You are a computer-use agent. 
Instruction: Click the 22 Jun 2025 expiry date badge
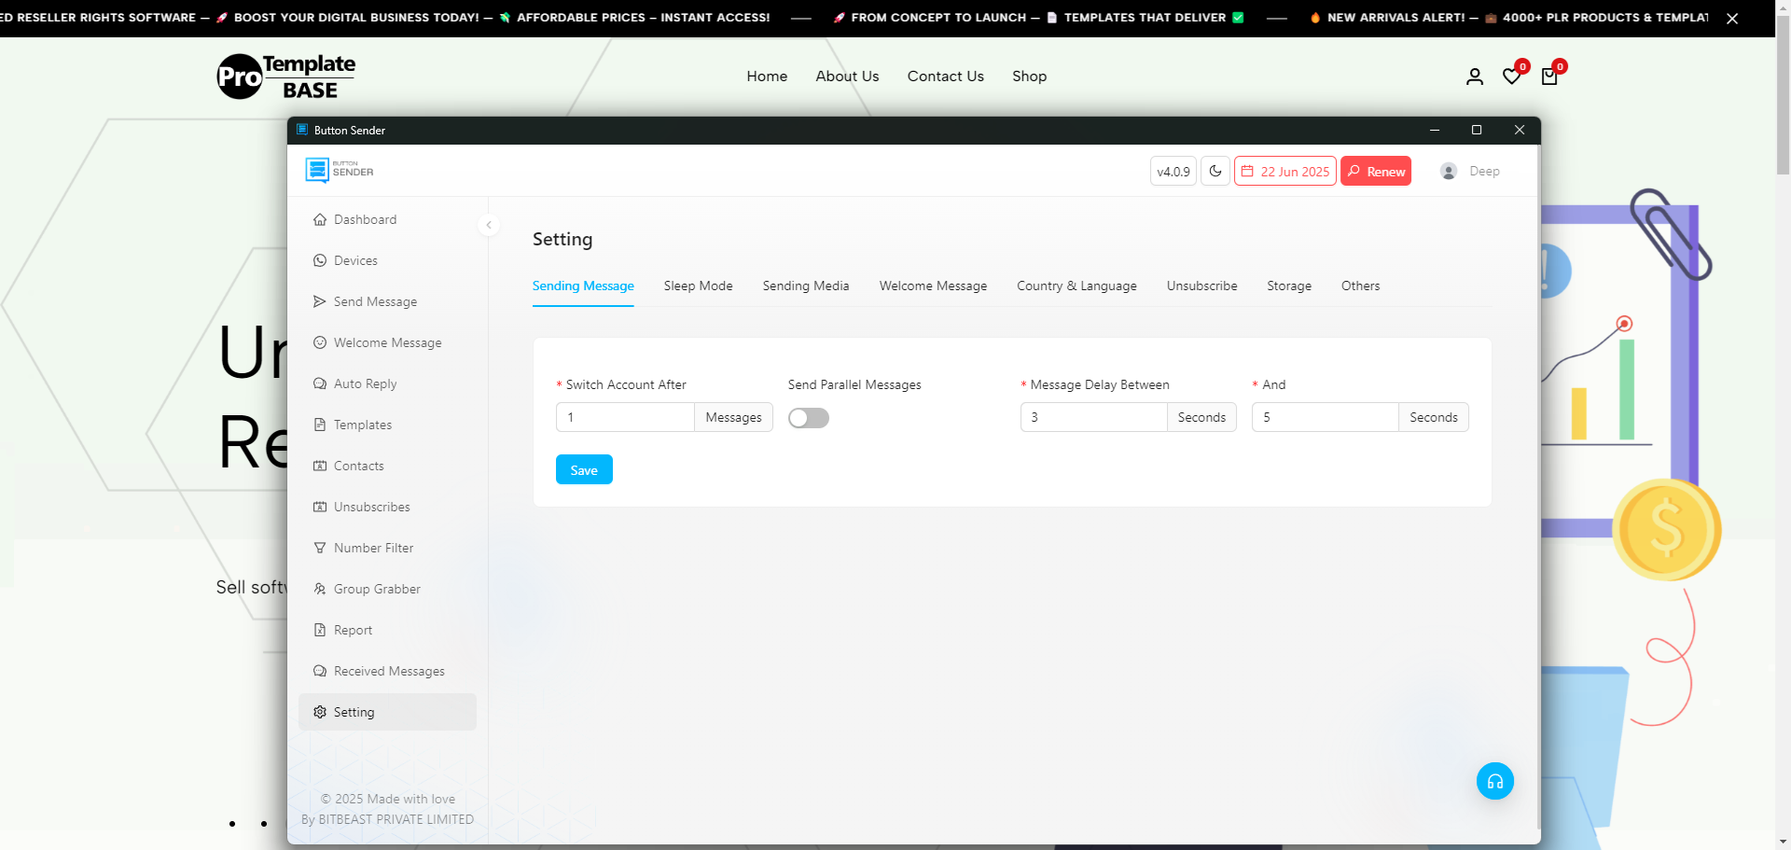tap(1285, 171)
